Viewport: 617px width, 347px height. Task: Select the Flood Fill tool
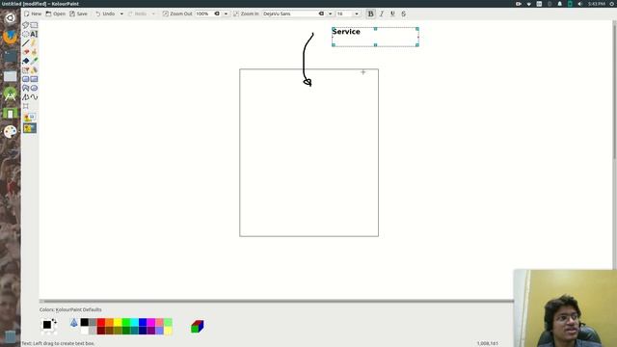pyautogui.click(x=26, y=61)
